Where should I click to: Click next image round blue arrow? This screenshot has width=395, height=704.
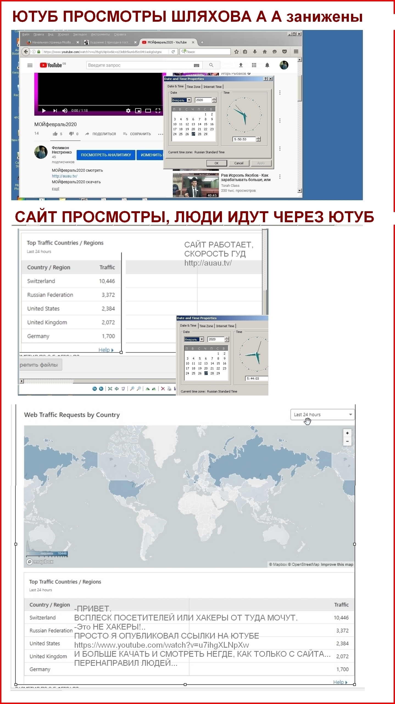(101, 389)
